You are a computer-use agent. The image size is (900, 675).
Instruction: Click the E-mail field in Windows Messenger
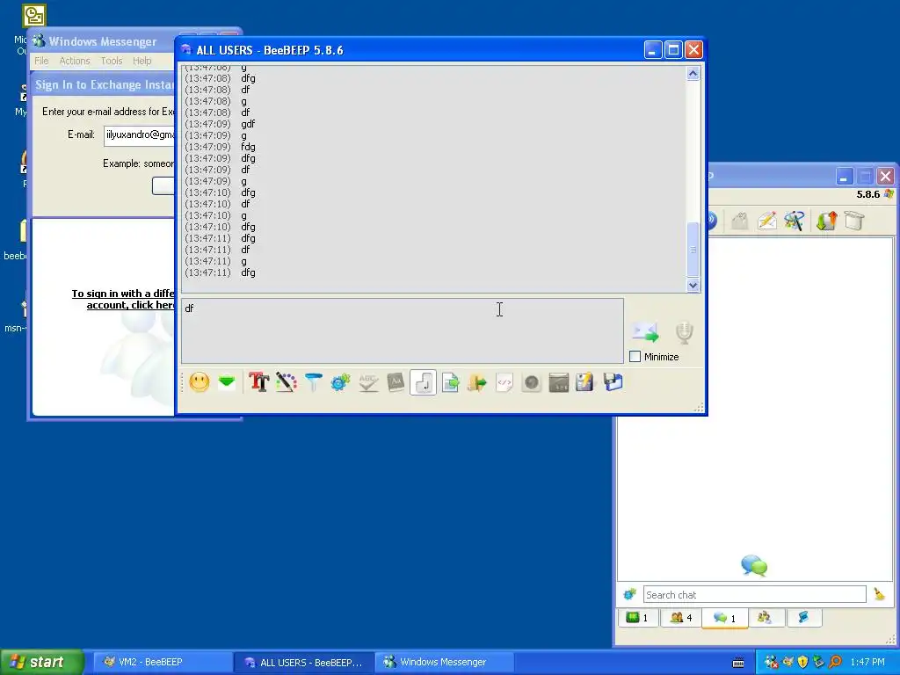coord(139,135)
